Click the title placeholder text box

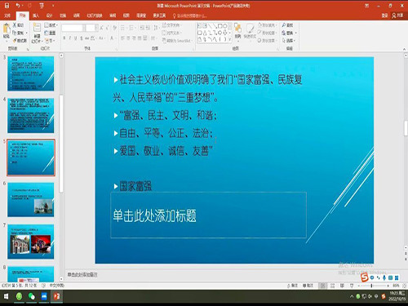(208, 215)
